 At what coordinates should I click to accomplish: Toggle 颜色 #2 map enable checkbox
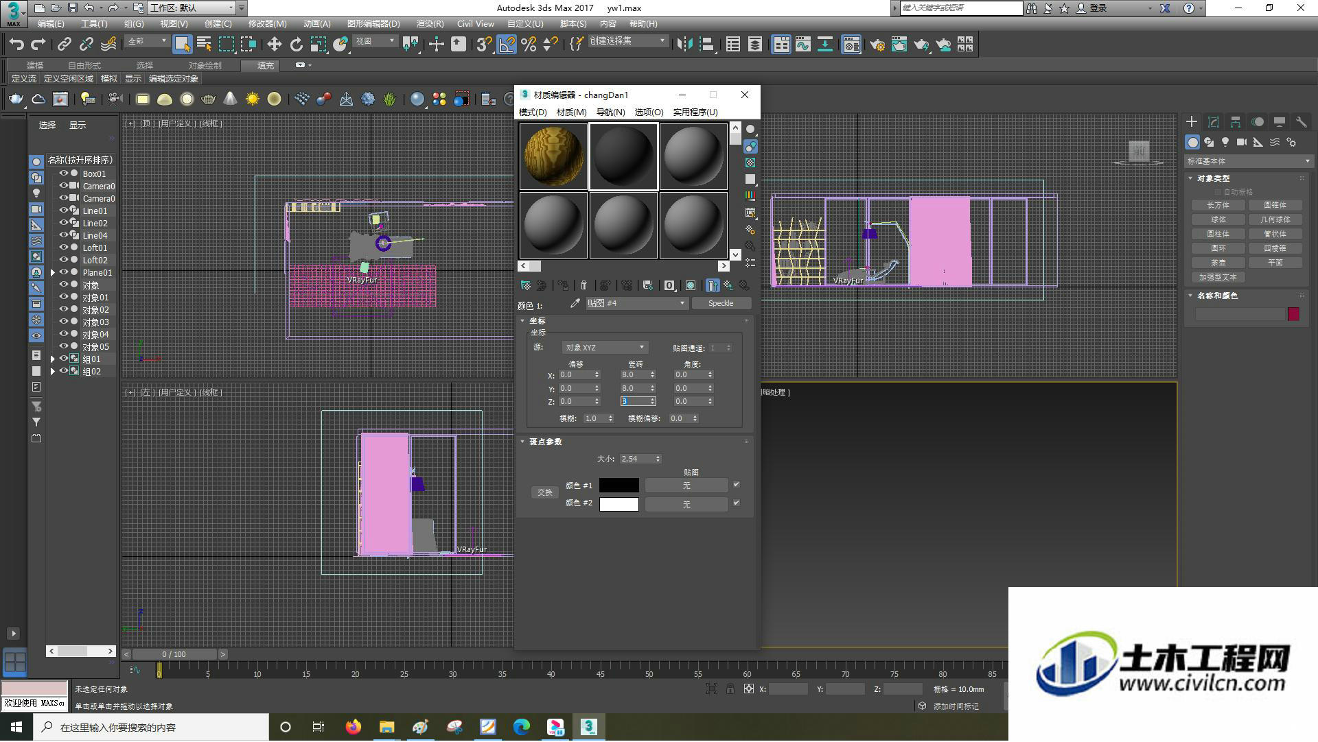pyautogui.click(x=737, y=503)
